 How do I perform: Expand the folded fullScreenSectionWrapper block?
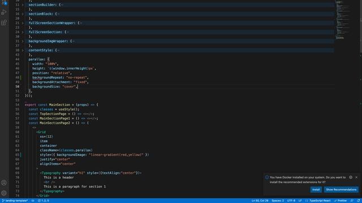[23, 23]
